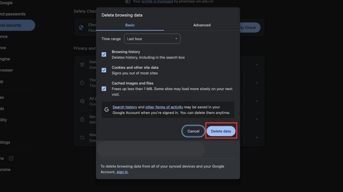343x192 pixels.
Task: Open the Time range dropdown
Action: pyautogui.click(x=152, y=39)
